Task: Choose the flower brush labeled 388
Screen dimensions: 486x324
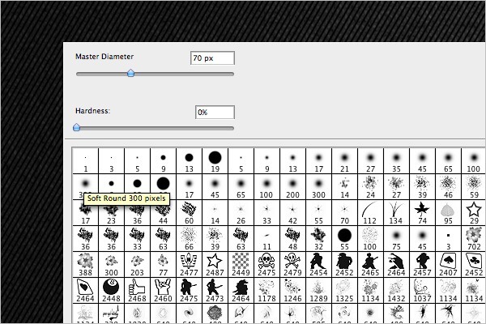Action: click(85, 265)
